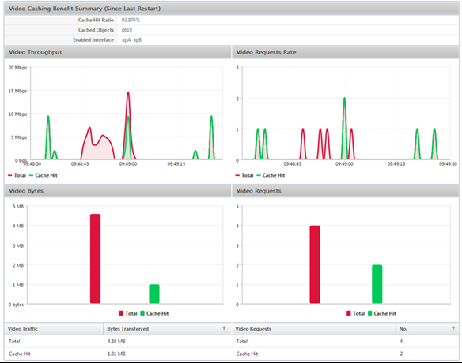Click red Total bar in Video Requests chart
The image size is (462, 363).
[315, 264]
